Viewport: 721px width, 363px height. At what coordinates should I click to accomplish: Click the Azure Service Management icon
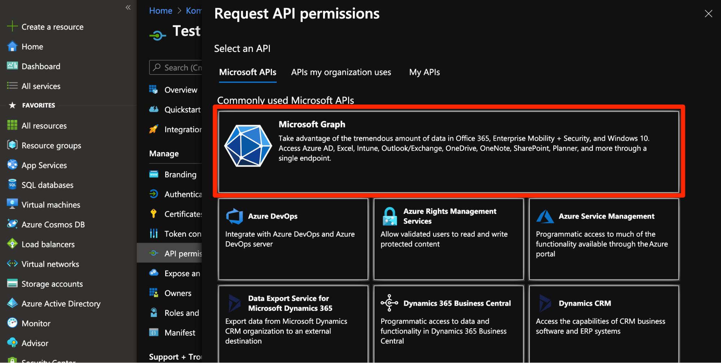[545, 216]
